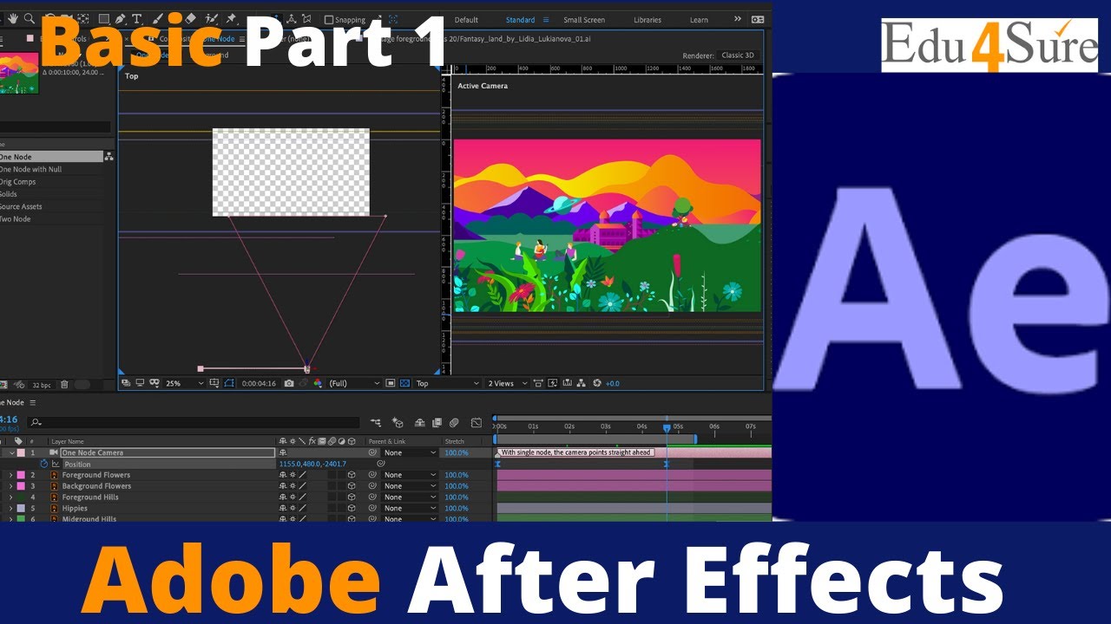Viewport: 1111px width, 624px height.
Task: Click the Classic 3D renderer button
Action: [738, 55]
